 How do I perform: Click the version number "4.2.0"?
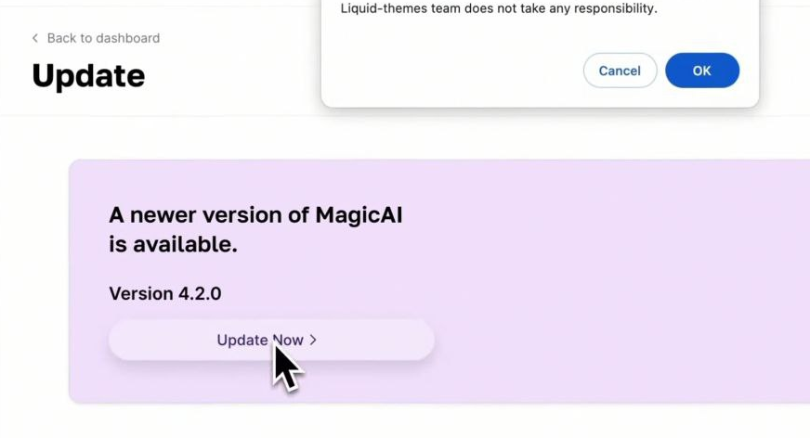(x=199, y=294)
